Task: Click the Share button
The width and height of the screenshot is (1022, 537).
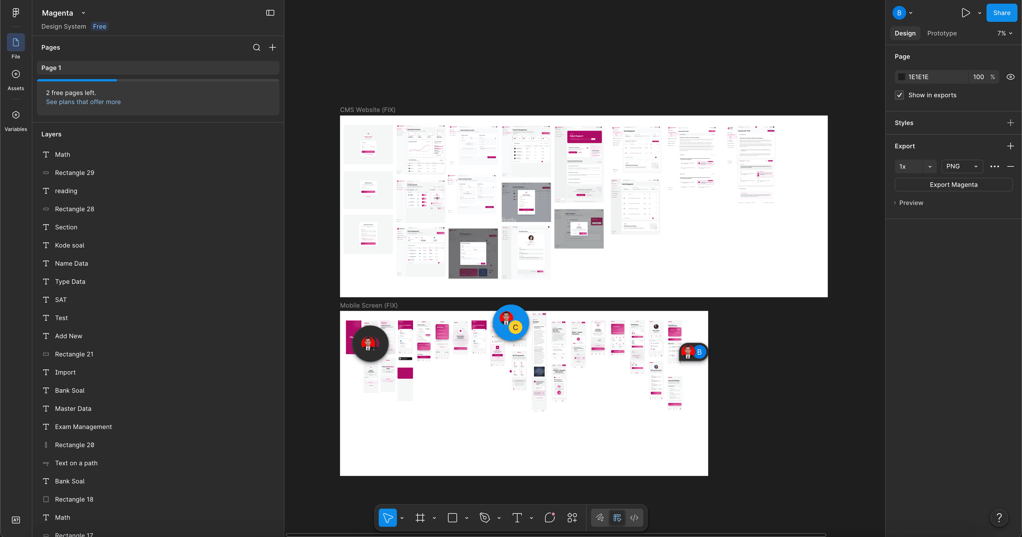Action: click(x=1001, y=13)
